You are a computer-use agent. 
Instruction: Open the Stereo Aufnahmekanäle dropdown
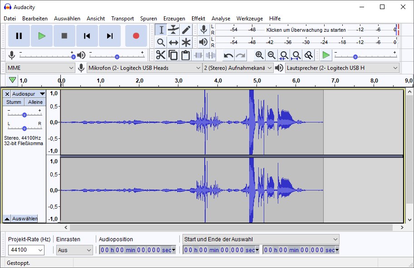click(237, 68)
